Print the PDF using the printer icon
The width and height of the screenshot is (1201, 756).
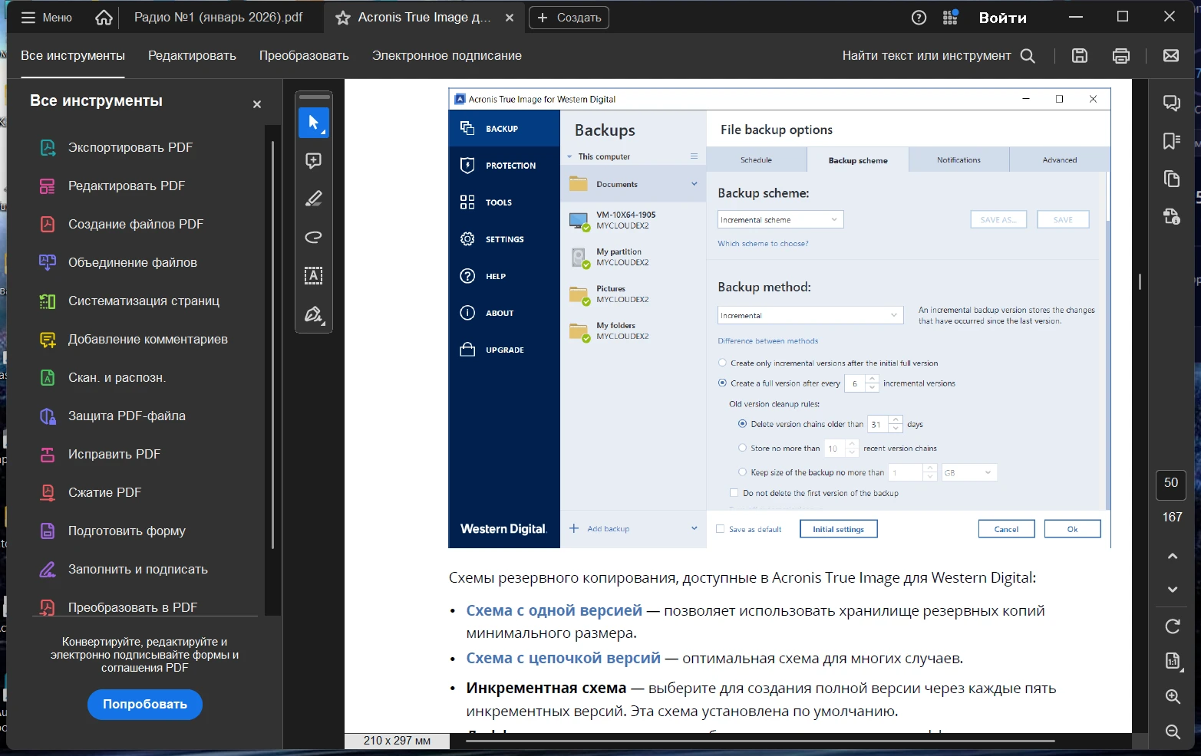(1120, 55)
